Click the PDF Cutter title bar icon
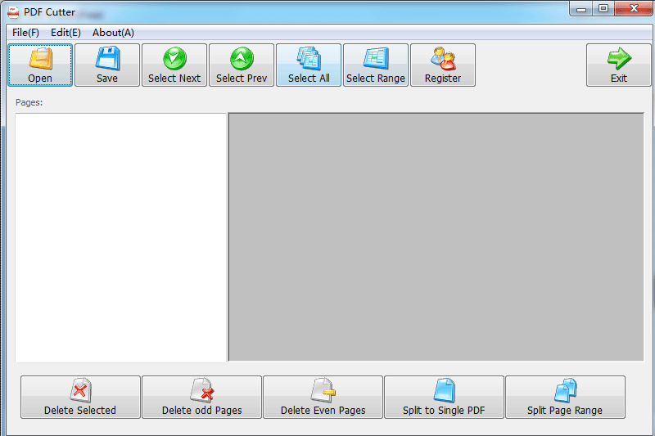 [13, 12]
